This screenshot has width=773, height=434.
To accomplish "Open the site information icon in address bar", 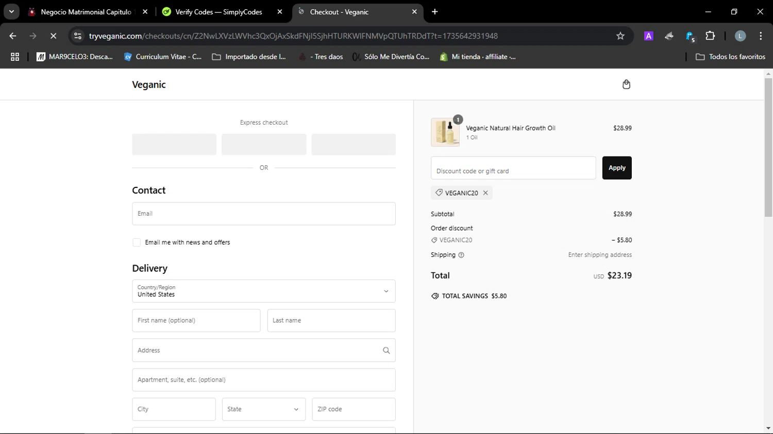I will tap(78, 36).
